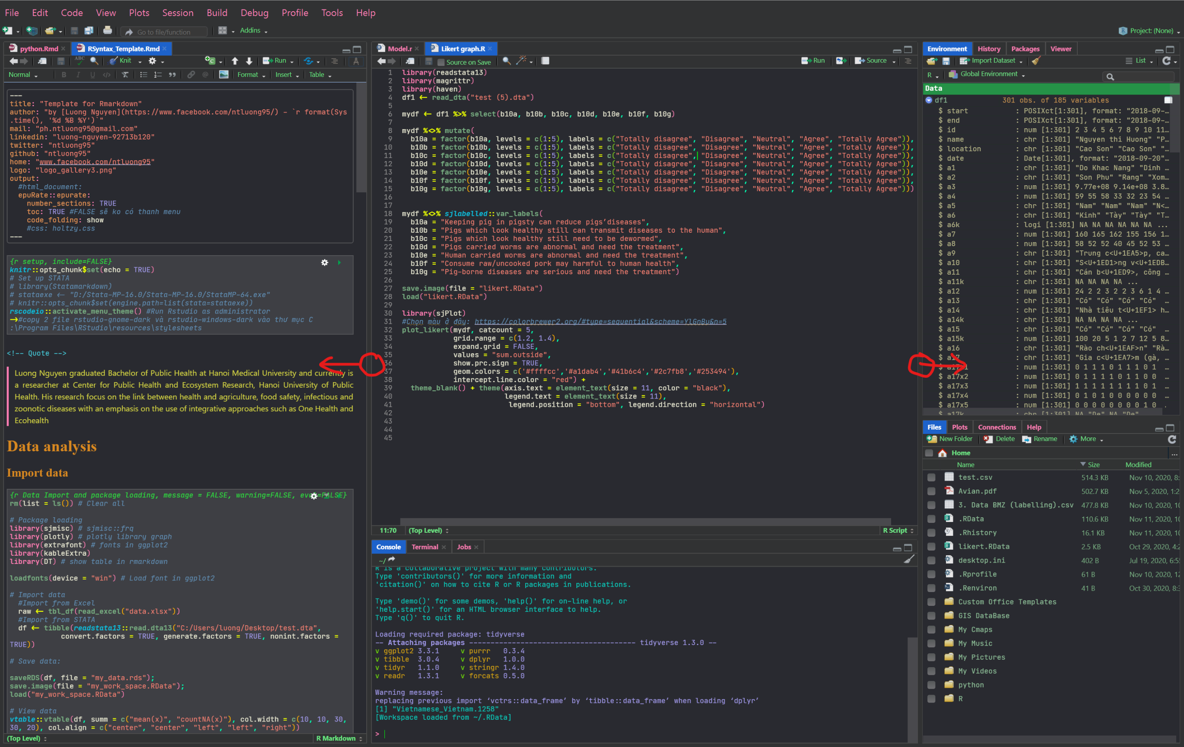Clear workspace objects with the Environment broom icon
The height and width of the screenshot is (747, 1184).
click(x=1036, y=60)
